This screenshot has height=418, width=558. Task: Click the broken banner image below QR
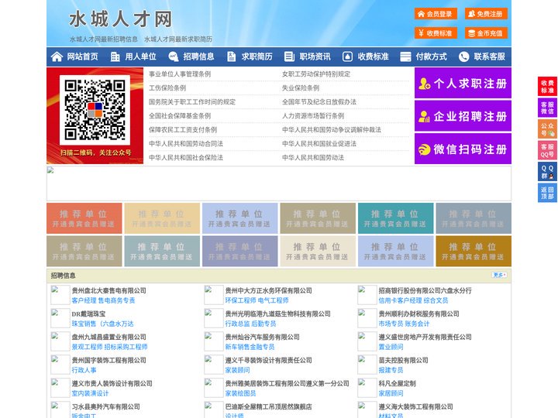(279, 183)
